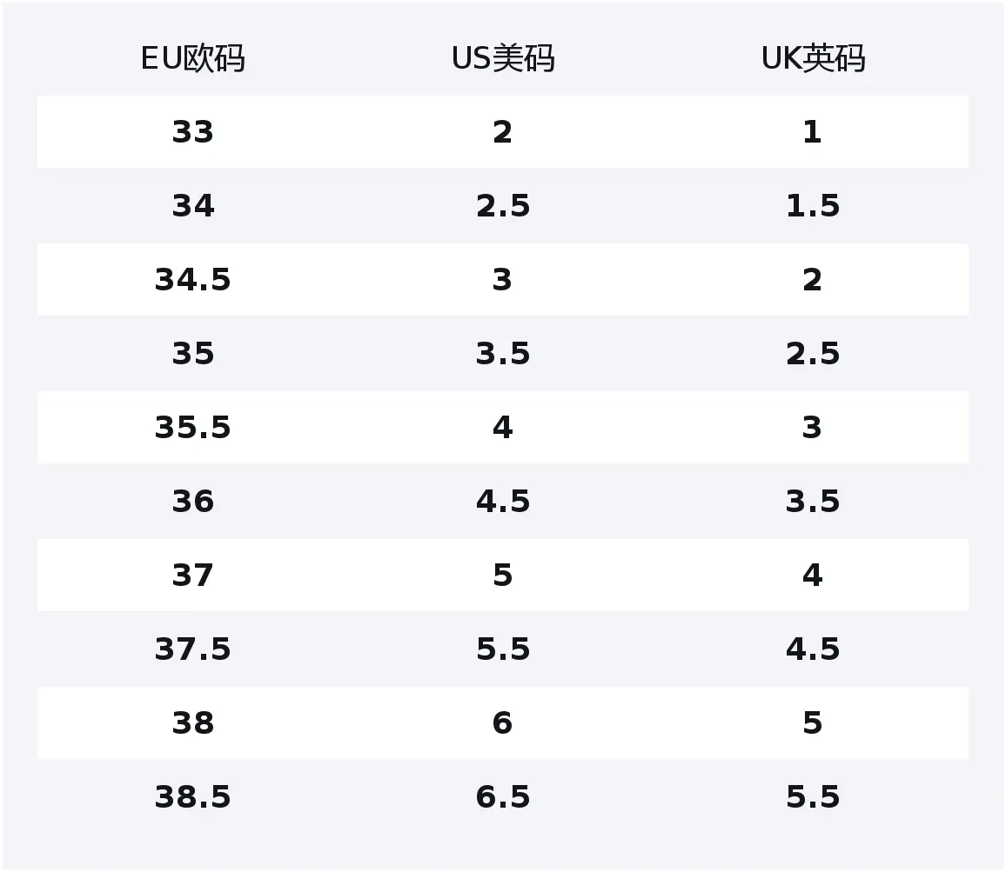Click the EU欧码 column header

192,58
